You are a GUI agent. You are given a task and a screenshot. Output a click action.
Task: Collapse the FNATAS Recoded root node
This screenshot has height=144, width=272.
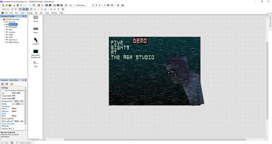point(2,19)
